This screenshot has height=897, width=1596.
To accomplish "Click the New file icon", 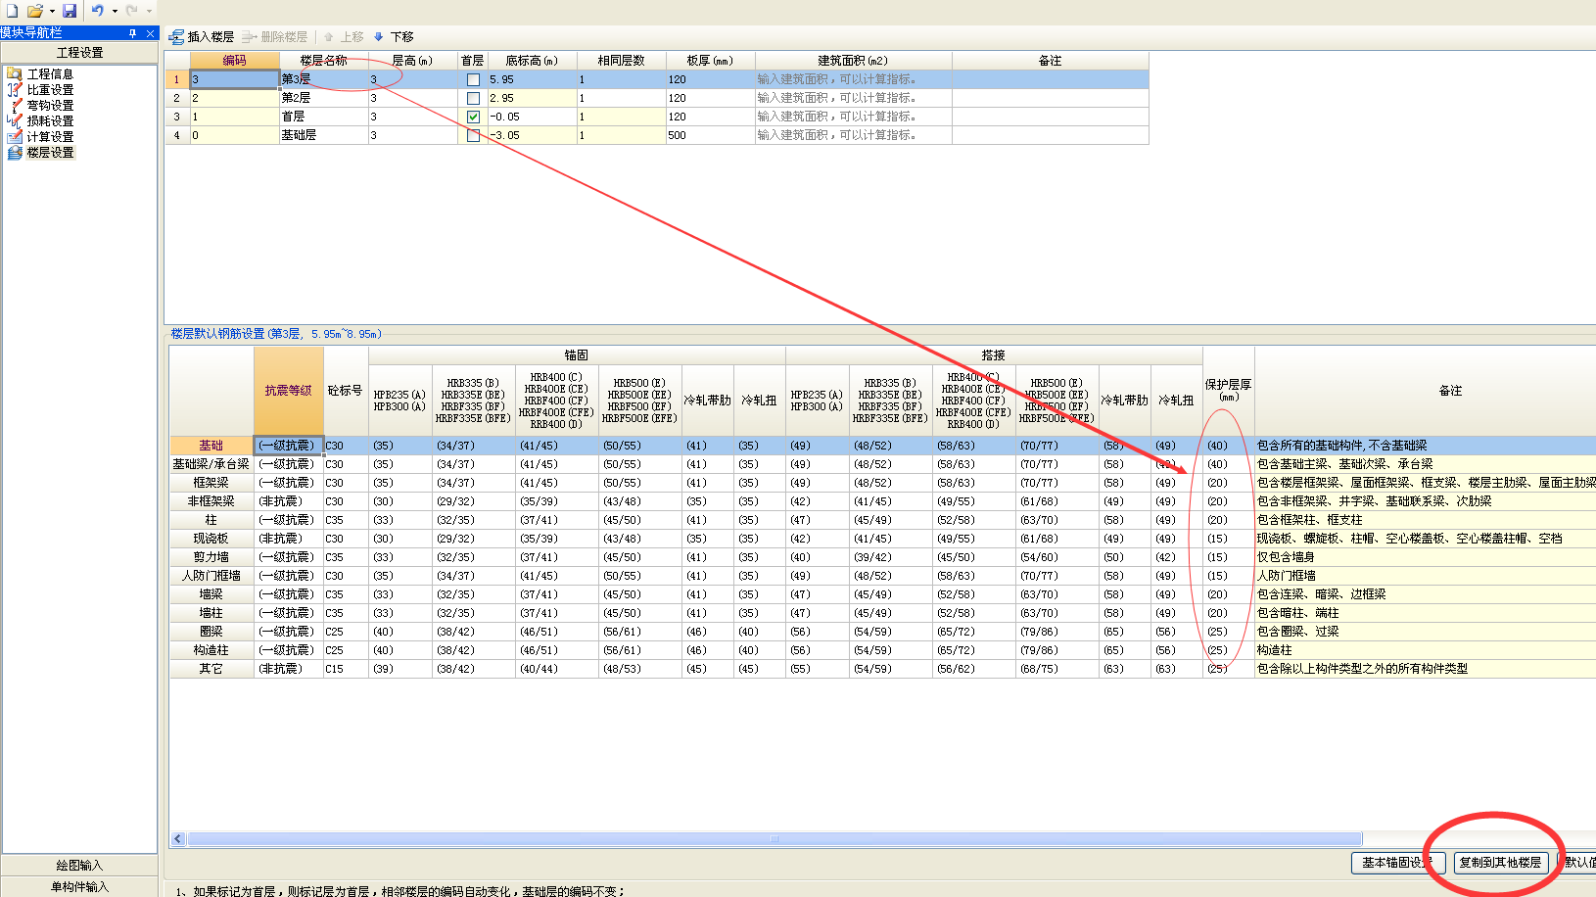I will click(x=12, y=10).
